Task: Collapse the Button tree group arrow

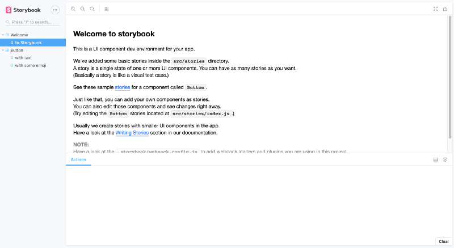Action: click(3, 50)
